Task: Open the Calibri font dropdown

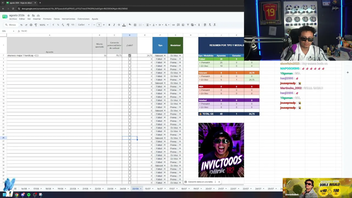Action: point(84,25)
